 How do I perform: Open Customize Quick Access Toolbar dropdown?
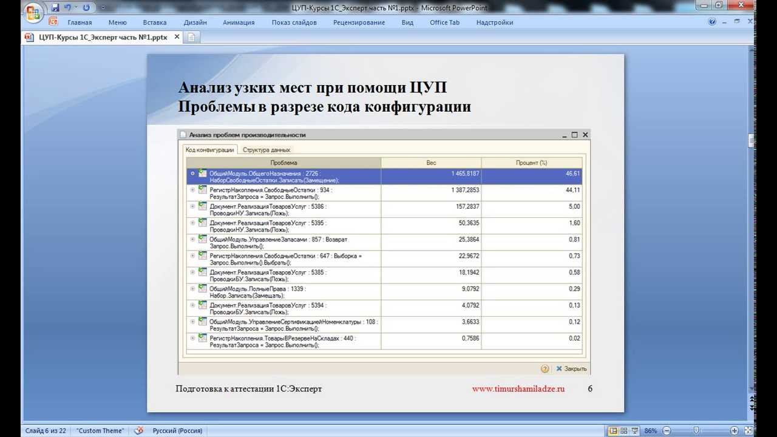pos(103,8)
